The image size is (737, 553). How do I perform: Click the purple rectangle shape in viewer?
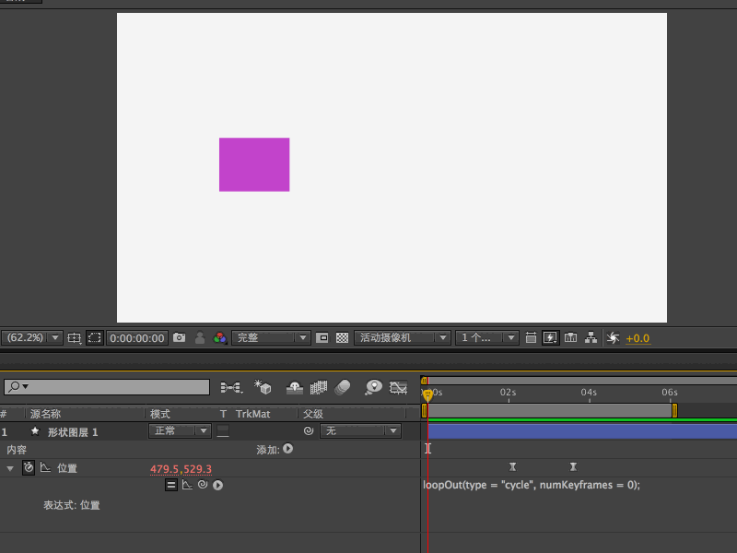[254, 165]
